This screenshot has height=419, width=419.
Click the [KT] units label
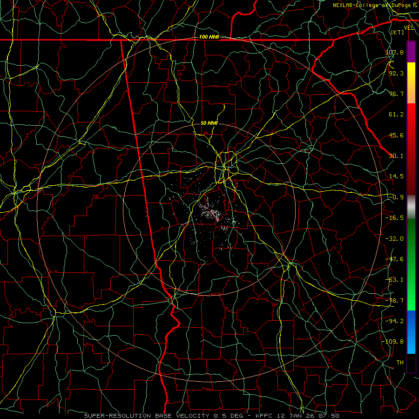coord(398,32)
